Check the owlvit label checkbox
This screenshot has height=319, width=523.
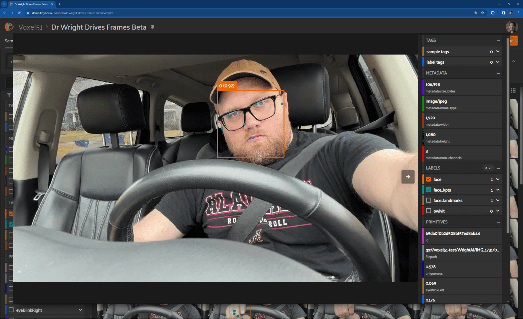click(x=429, y=211)
